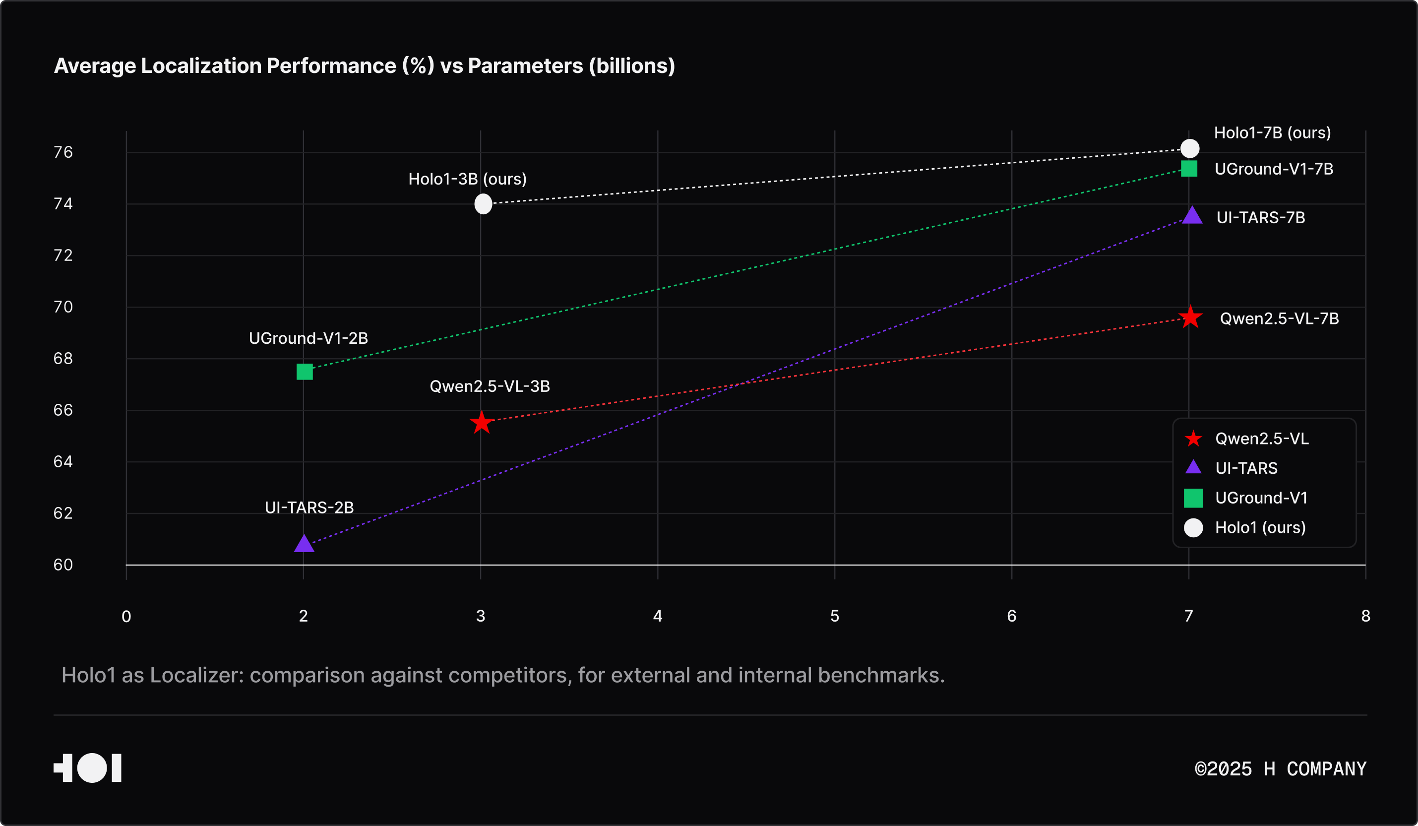Click the y-axis tick label '70'
The width and height of the screenshot is (1418, 826).
tap(63, 307)
